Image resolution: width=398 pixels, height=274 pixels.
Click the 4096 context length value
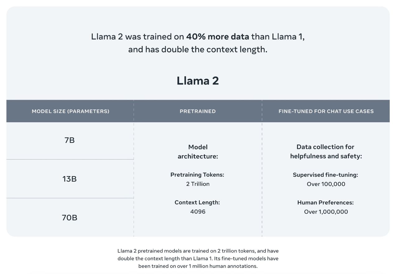pyautogui.click(x=198, y=212)
